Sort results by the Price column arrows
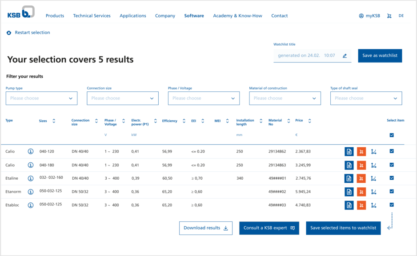 pos(309,121)
